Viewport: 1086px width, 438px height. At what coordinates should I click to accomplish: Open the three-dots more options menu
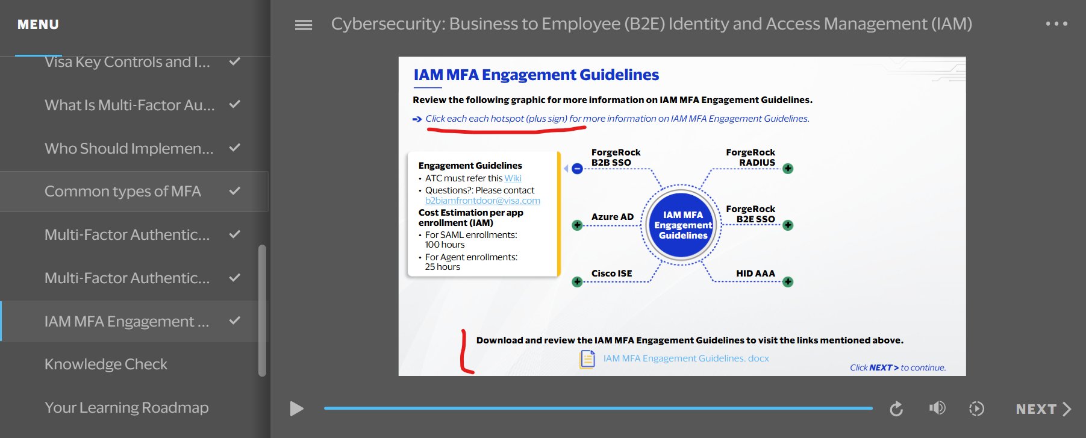tap(1056, 24)
